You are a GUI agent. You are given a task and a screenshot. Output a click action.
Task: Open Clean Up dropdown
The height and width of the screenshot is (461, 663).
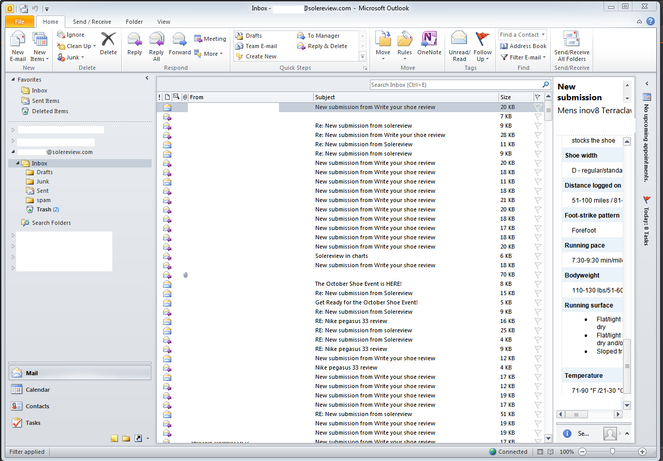click(x=77, y=46)
